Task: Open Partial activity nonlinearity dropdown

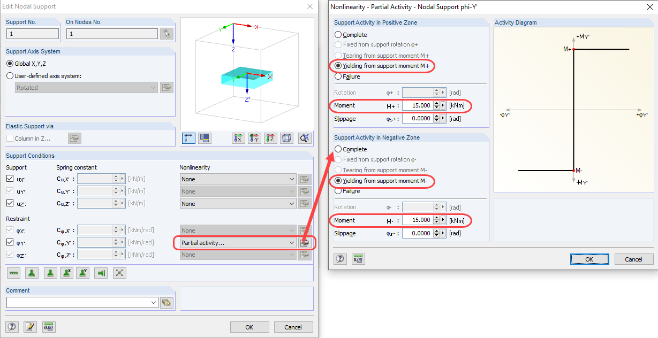Action: [238, 242]
